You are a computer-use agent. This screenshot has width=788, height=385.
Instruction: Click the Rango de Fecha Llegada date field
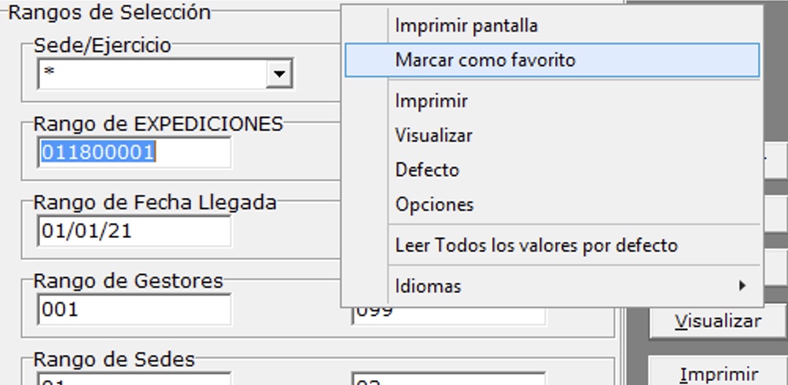(134, 231)
